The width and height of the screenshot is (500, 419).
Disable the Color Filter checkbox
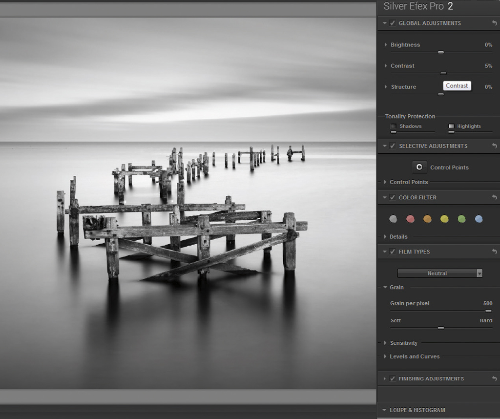tap(393, 197)
